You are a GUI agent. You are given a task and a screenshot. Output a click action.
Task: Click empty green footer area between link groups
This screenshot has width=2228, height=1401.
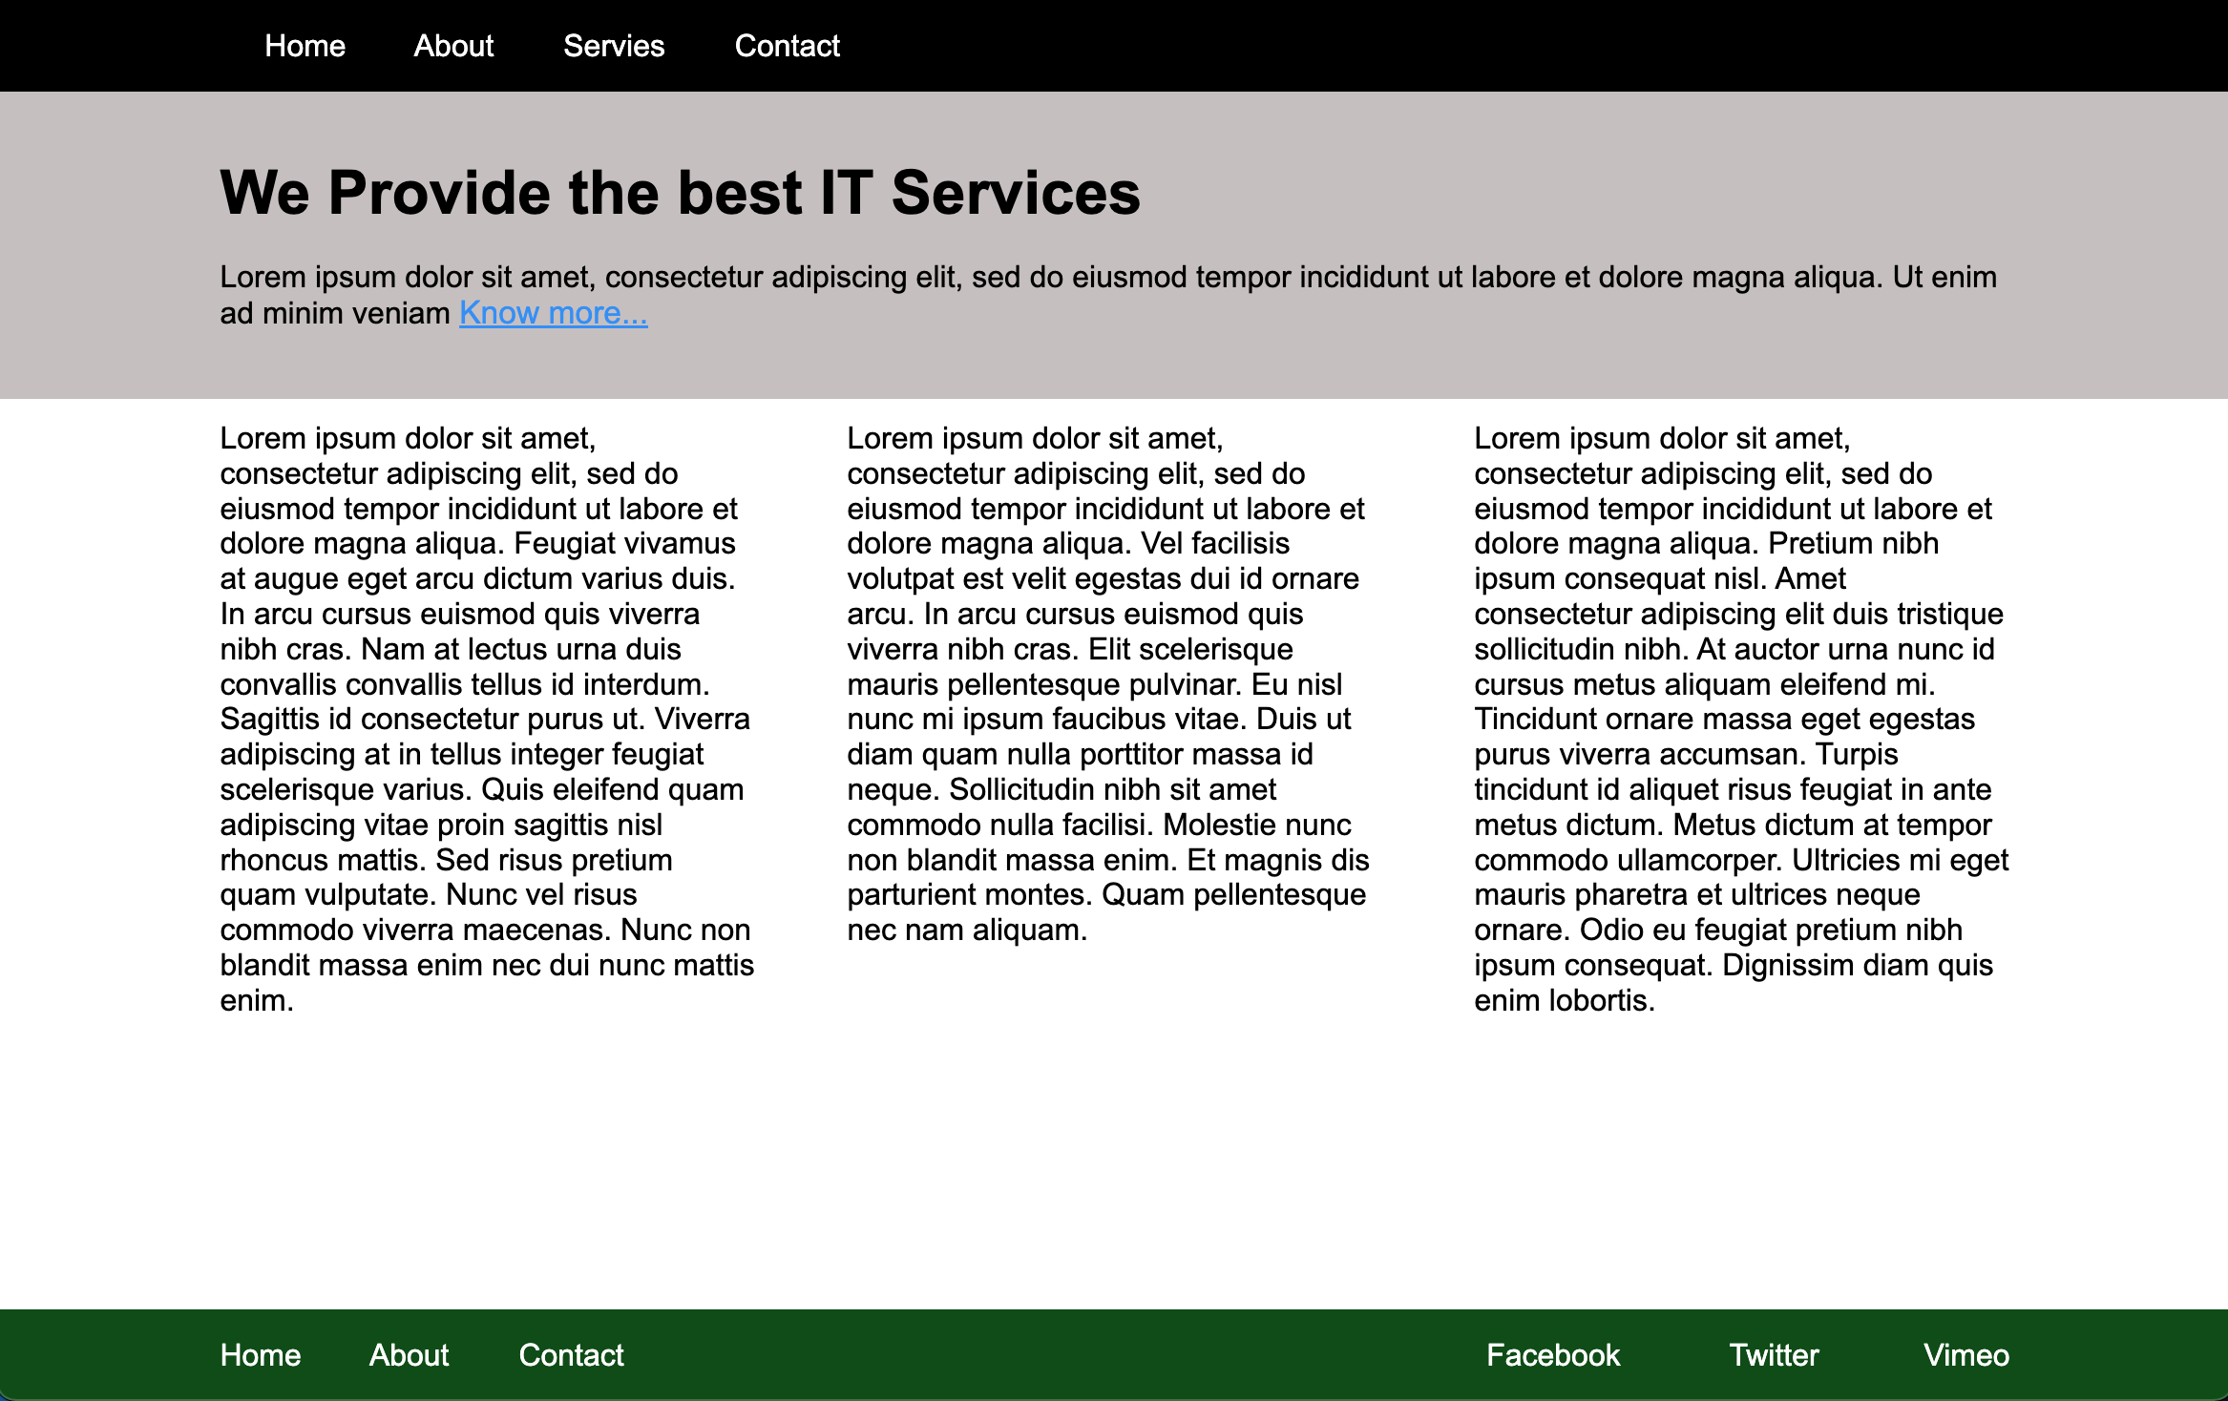(x=1050, y=1355)
